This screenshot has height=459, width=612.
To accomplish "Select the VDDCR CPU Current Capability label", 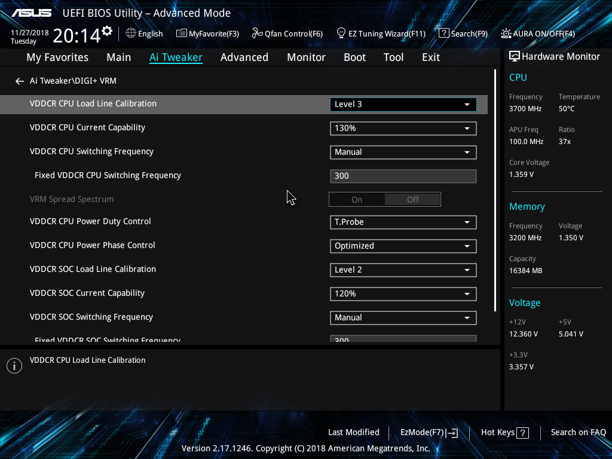I will coord(87,128).
